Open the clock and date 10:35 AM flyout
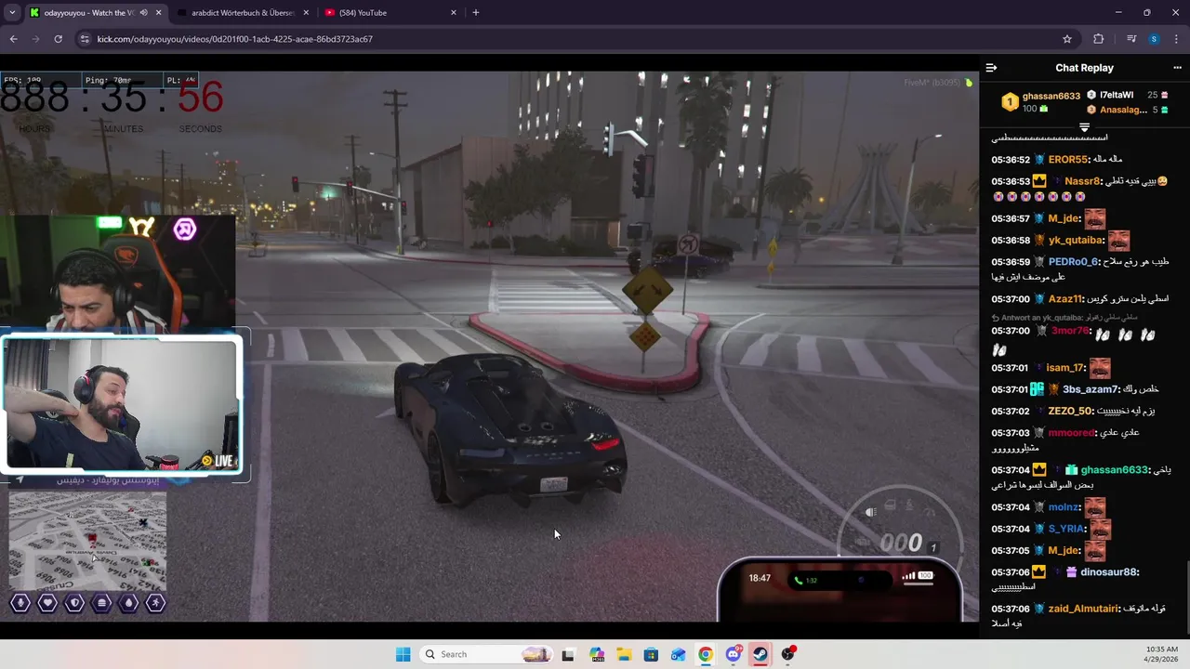1190x669 pixels. pyautogui.click(x=1163, y=654)
